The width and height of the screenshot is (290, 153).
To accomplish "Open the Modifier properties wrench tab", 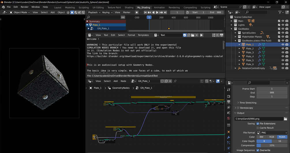I will coord(229,137).
